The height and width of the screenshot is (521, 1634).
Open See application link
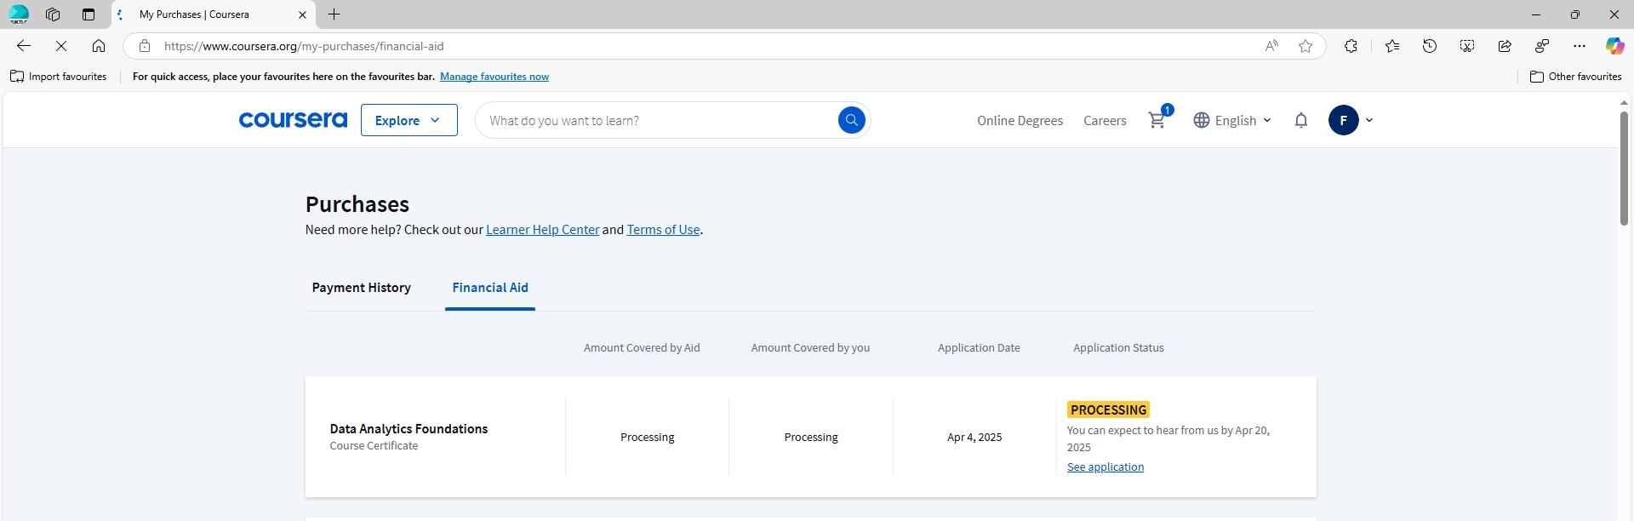tap(1106, 467)
